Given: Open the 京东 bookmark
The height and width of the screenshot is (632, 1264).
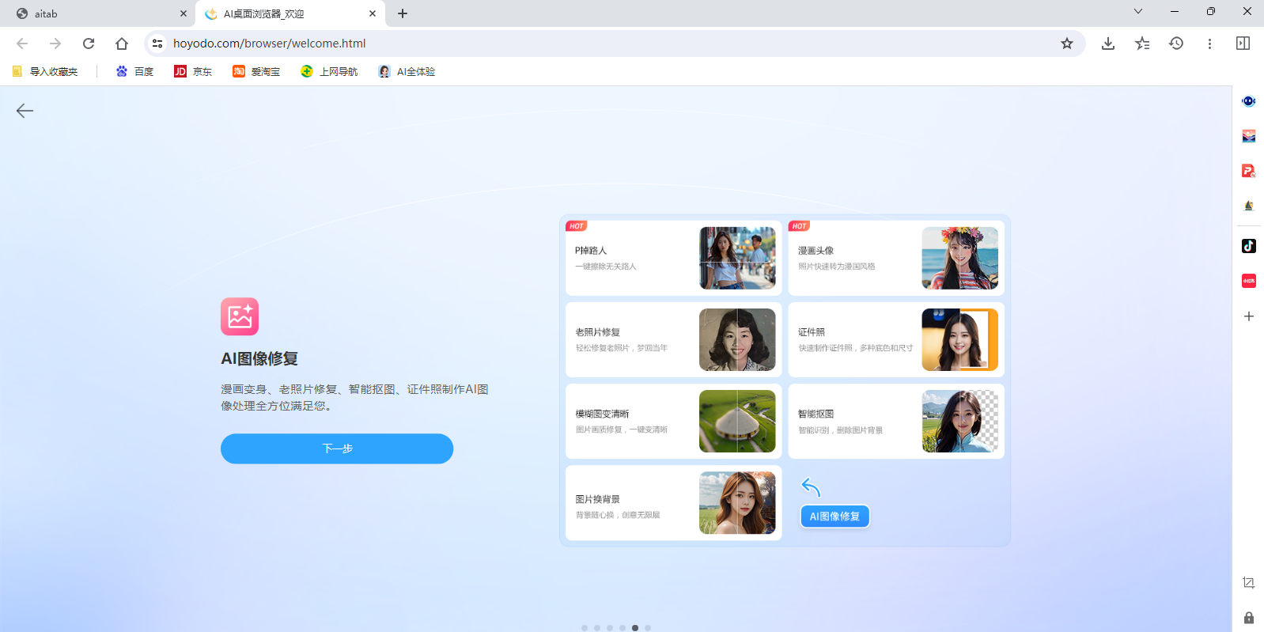Looking at the screenshot, I should point(193,71).
